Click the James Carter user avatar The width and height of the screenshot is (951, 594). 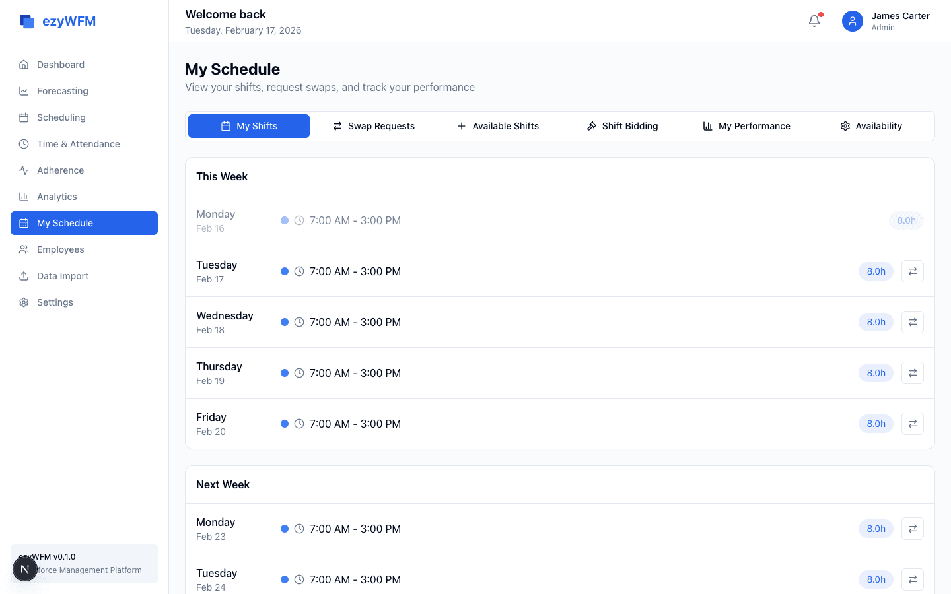coord(852,21)
